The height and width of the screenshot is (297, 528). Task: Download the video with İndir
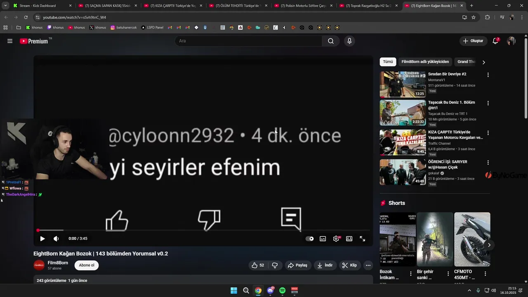pyautogui.click(x=325, y=265)
